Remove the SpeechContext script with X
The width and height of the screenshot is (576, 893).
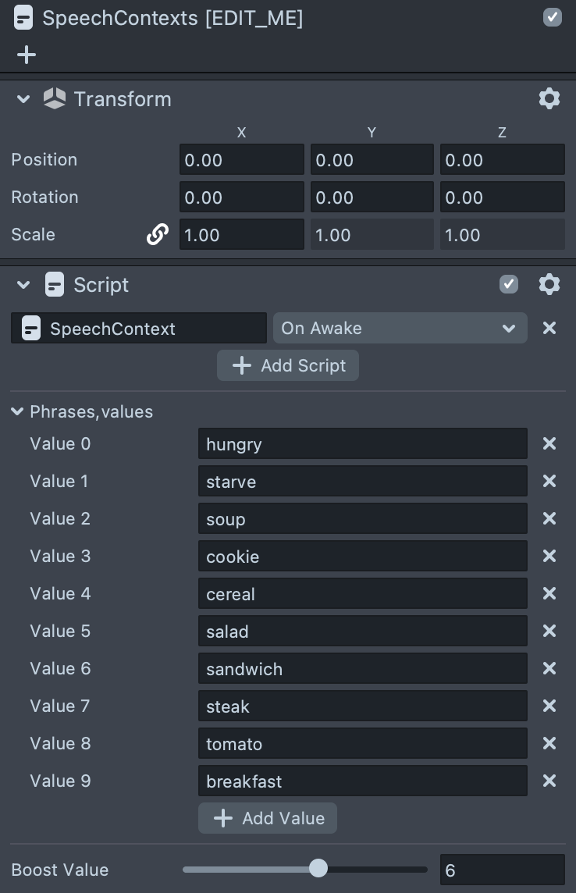(549, 329)
